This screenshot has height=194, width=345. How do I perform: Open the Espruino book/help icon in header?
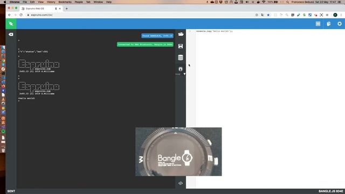point(329,24)
